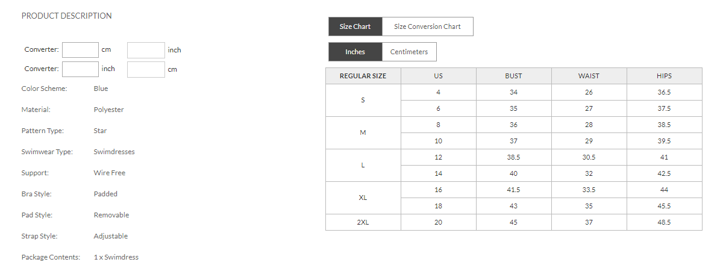Select the S size row label
Viewport: 723px width, 274px height.
[363, 100]
